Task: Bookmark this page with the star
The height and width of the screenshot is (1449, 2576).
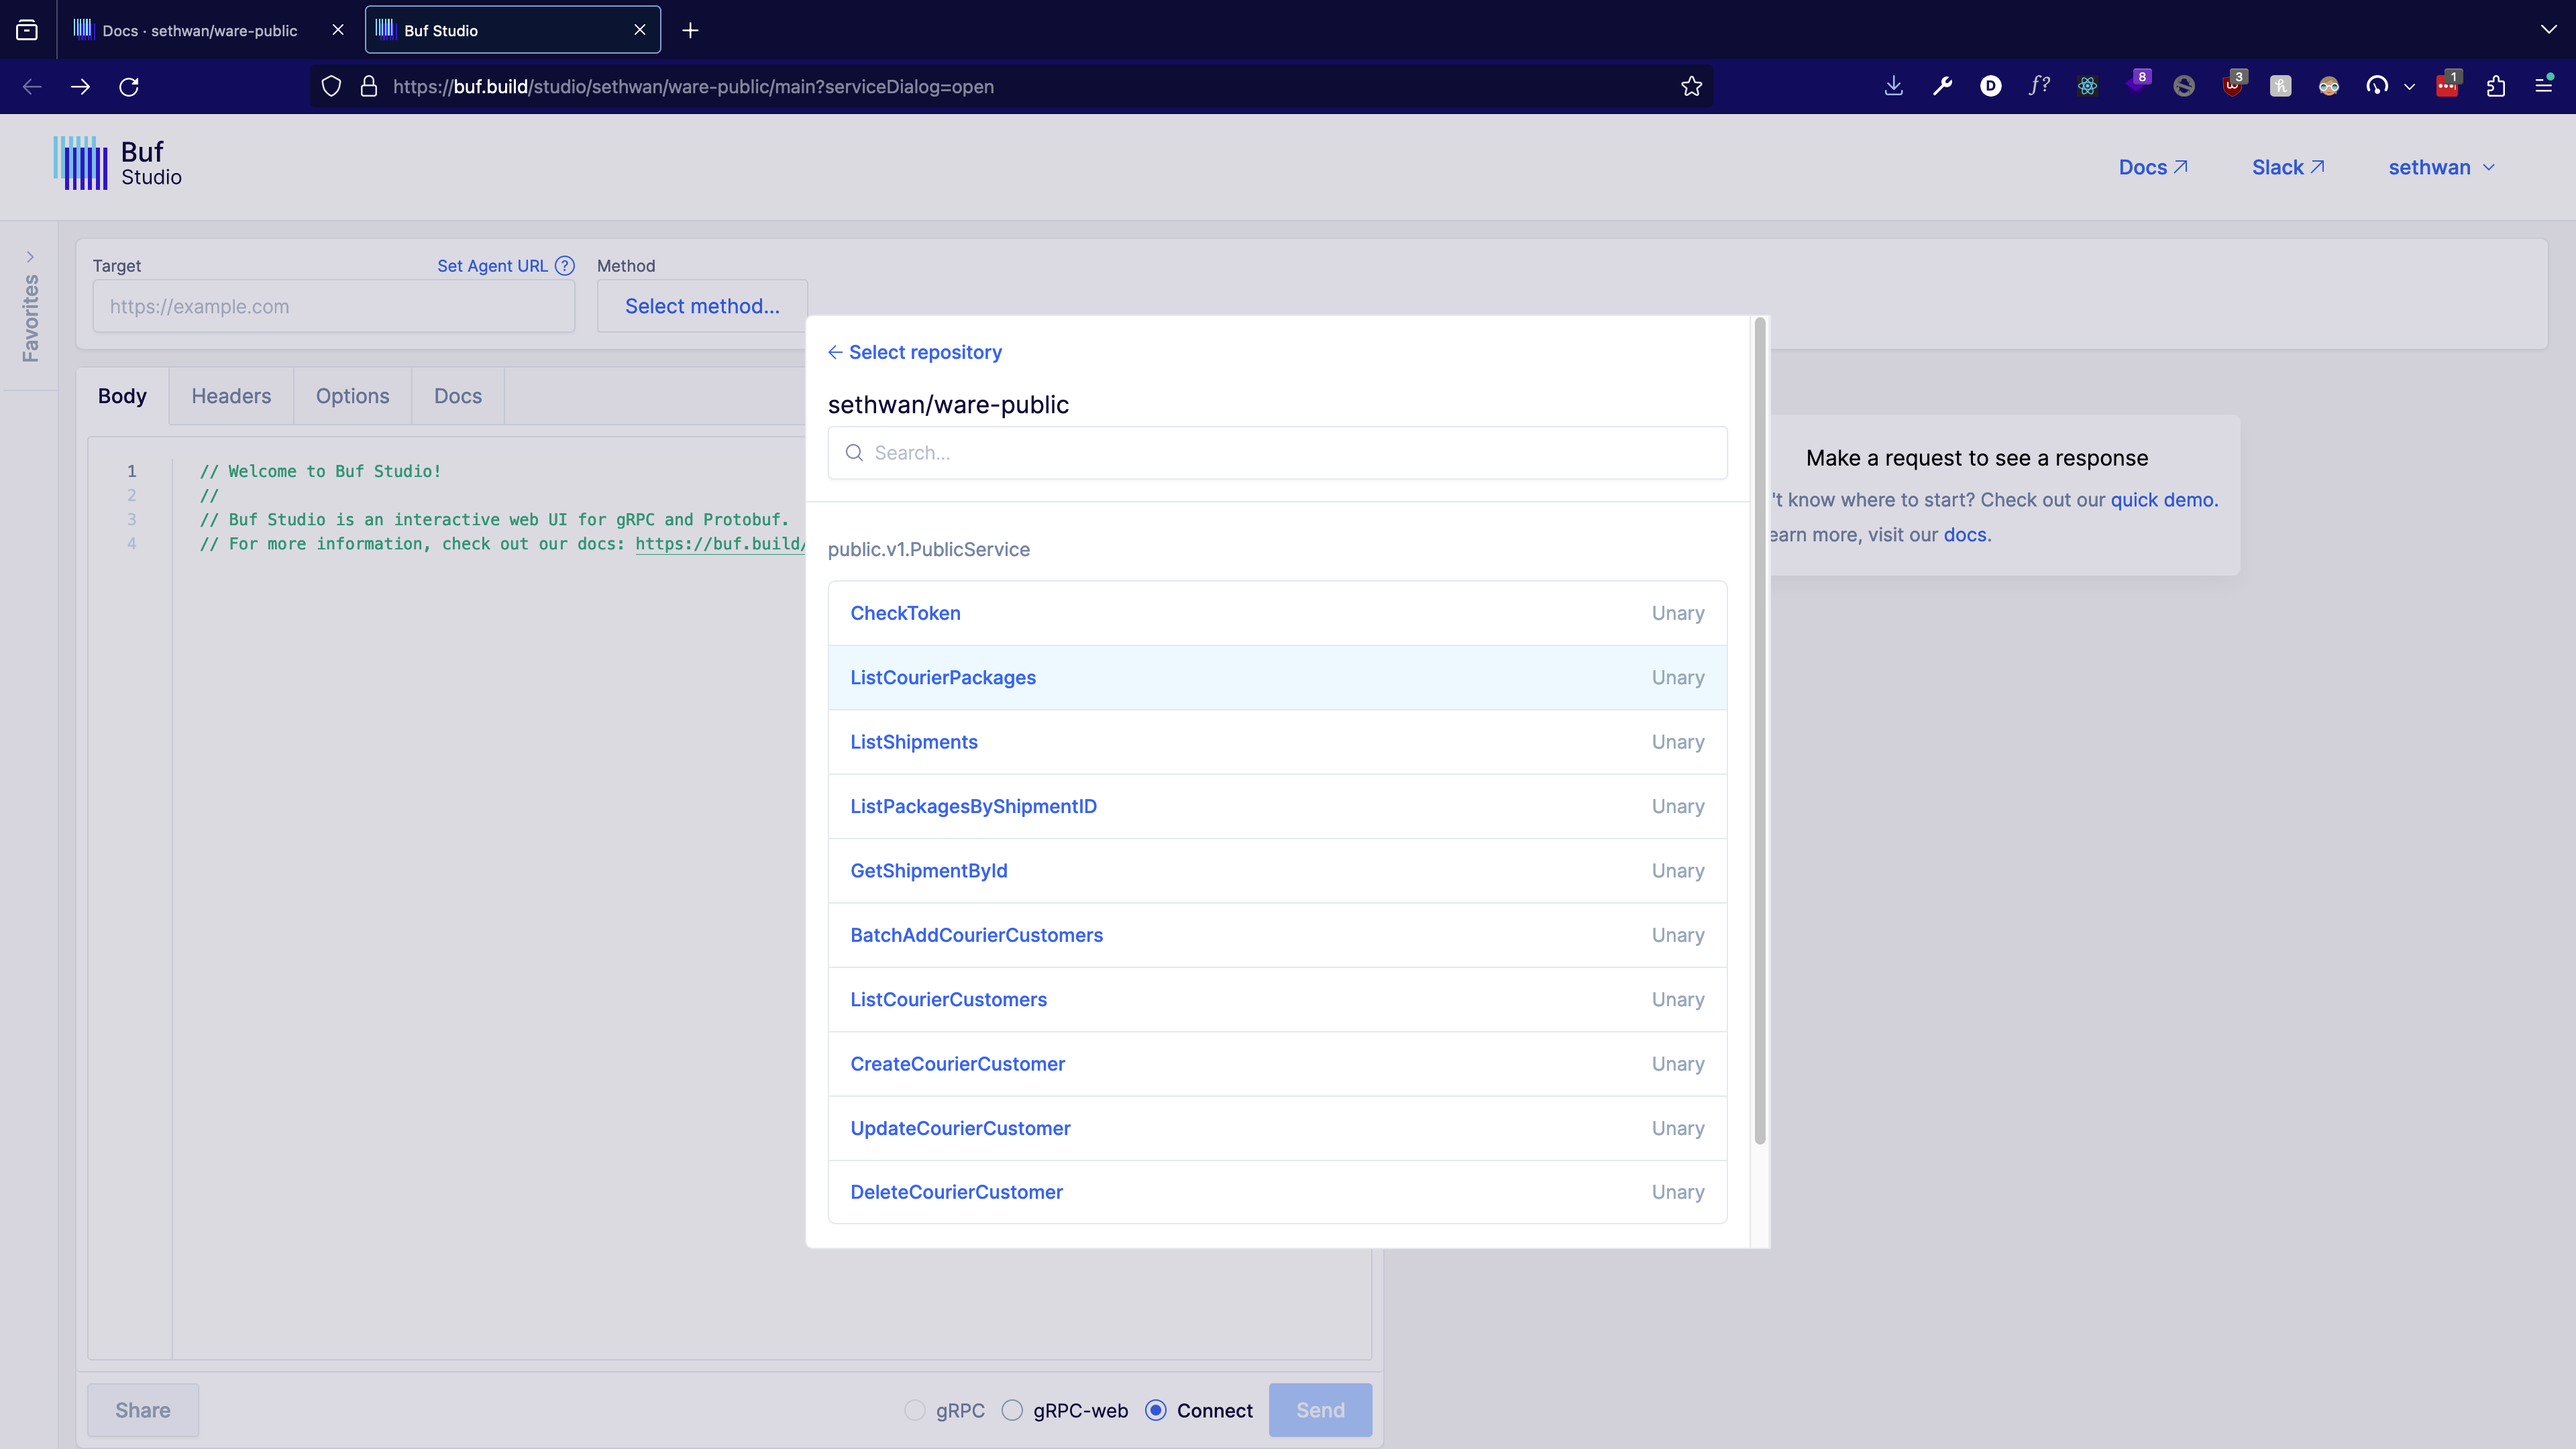Action: (1691, 87)
